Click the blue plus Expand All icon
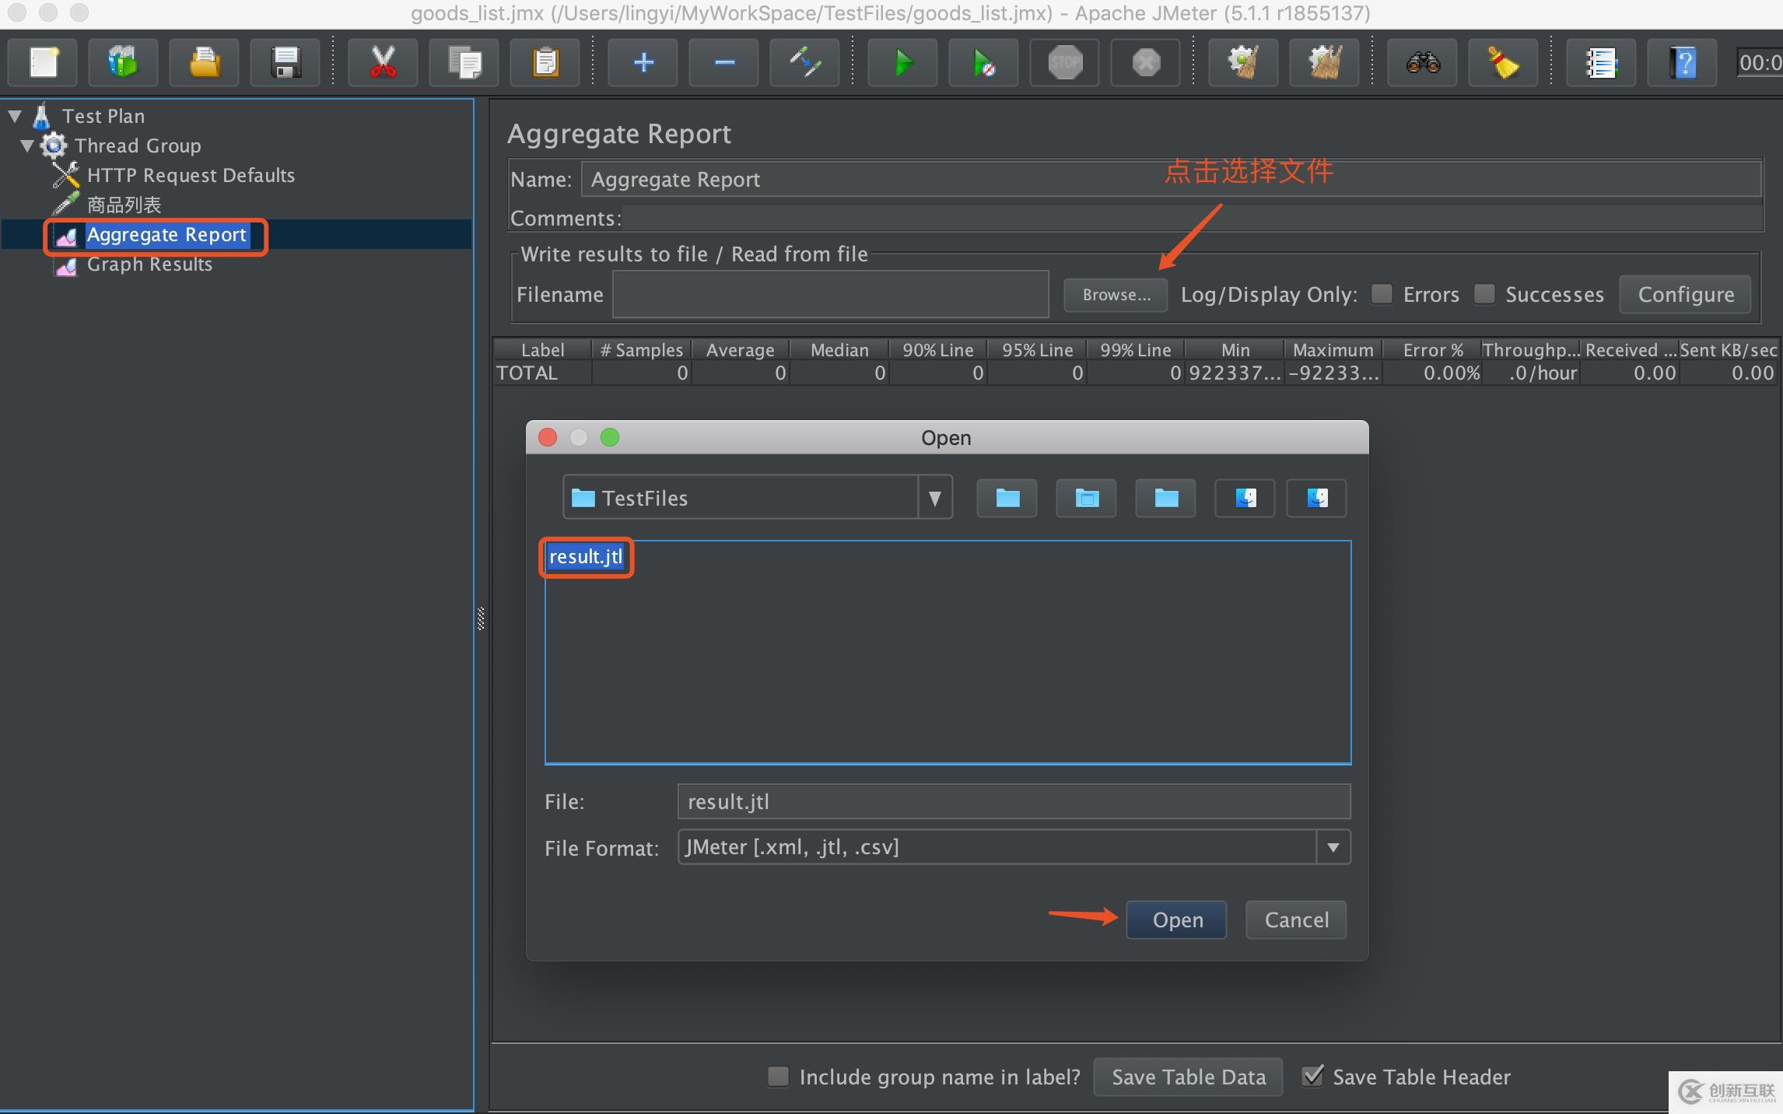Screen dimensions: 1783x1114 coord(643,62)
